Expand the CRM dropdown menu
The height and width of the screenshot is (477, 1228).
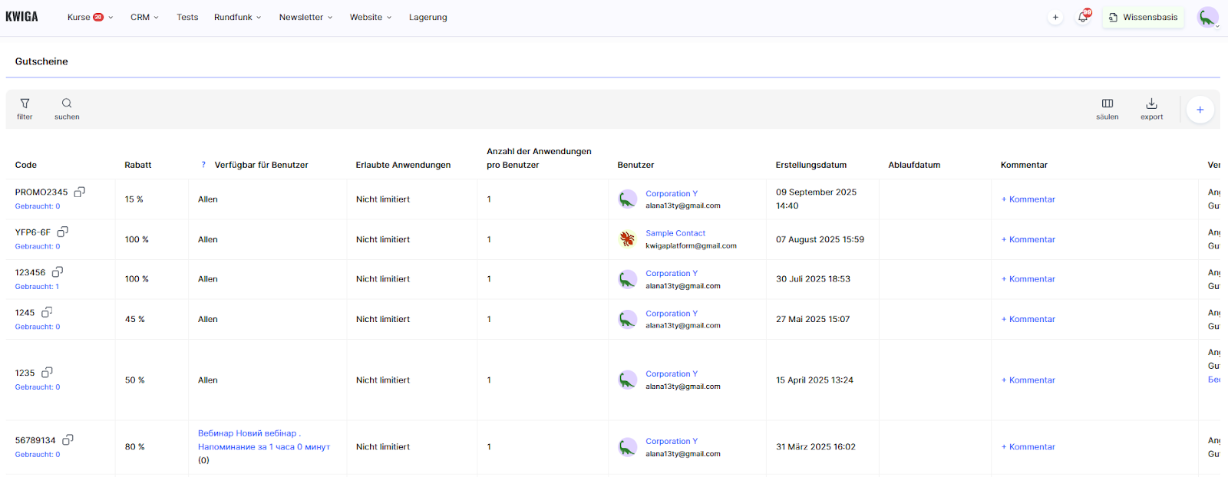point(144,17)
